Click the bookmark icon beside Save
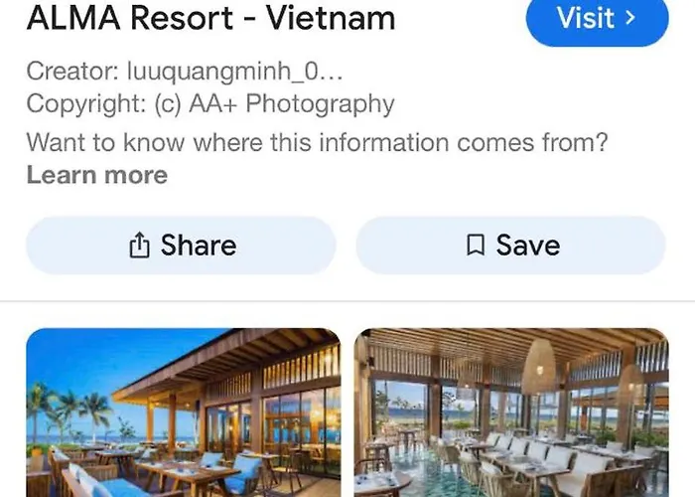This screenshot has width=695, height=497. [476, 245]
